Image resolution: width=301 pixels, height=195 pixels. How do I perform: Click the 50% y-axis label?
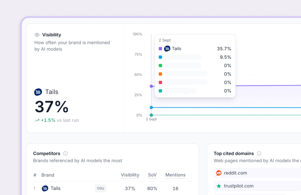(138, 75)
